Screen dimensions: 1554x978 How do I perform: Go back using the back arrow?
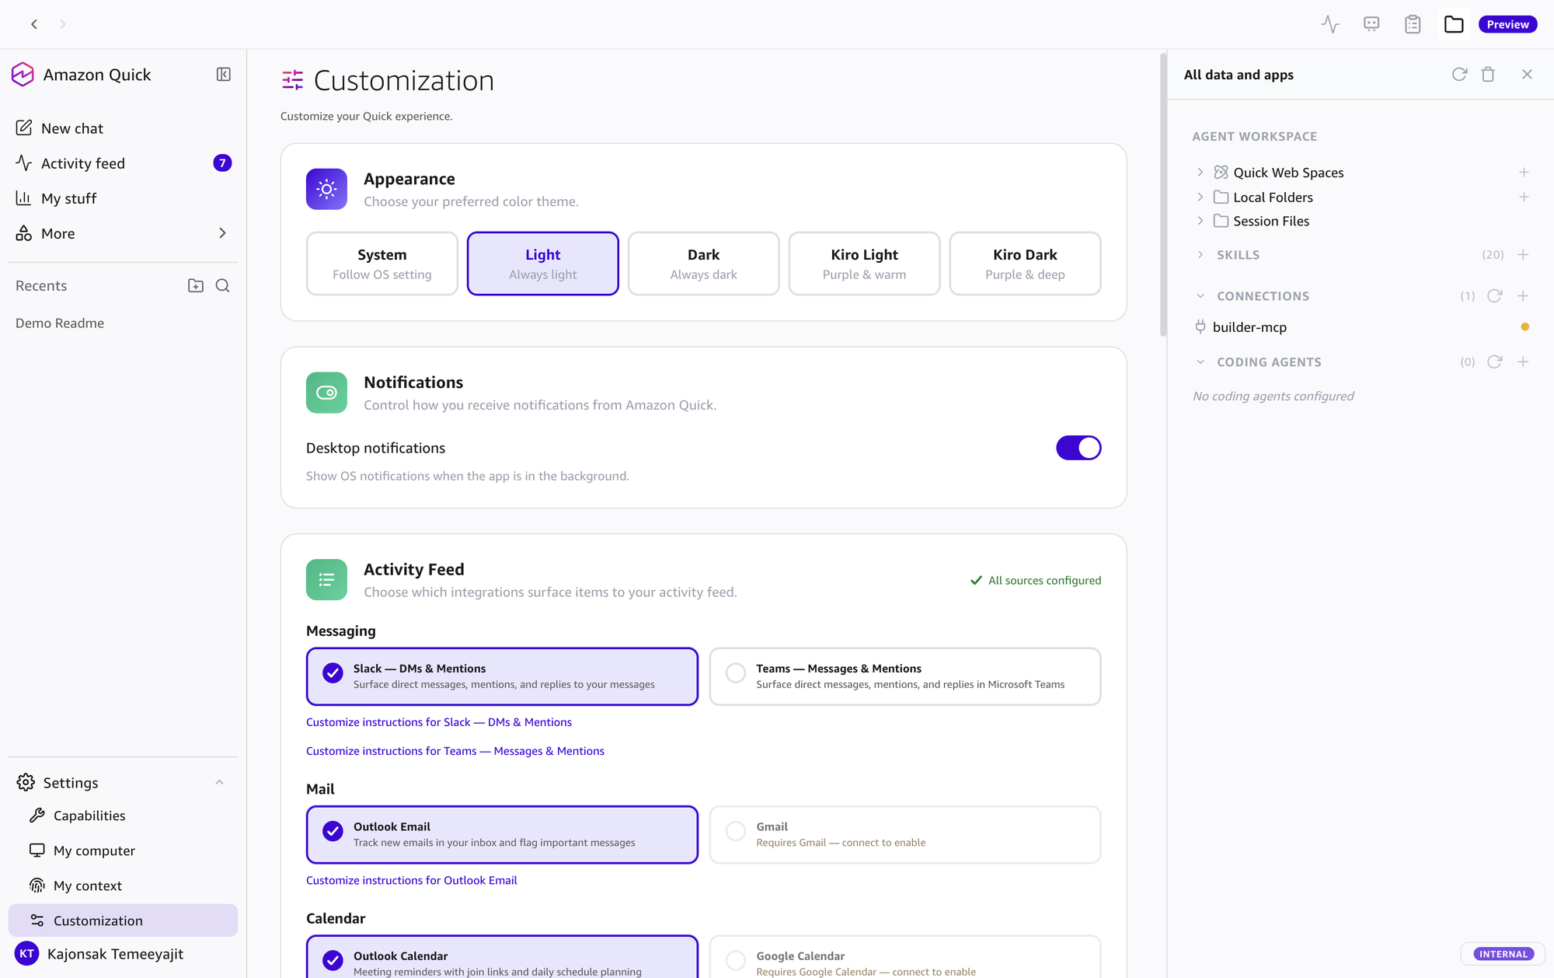pyautogui.click(x=34, y=24)
